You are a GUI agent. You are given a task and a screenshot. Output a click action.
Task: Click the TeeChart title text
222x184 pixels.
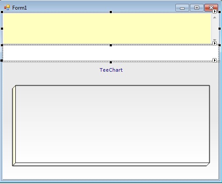111,70
